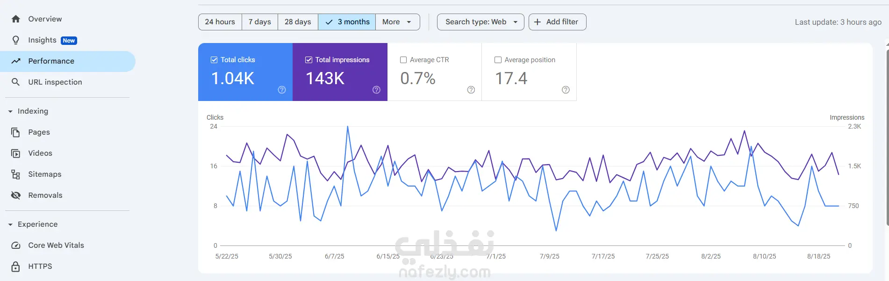Click the Total impressions 143K card

click(x=340, y=72)
